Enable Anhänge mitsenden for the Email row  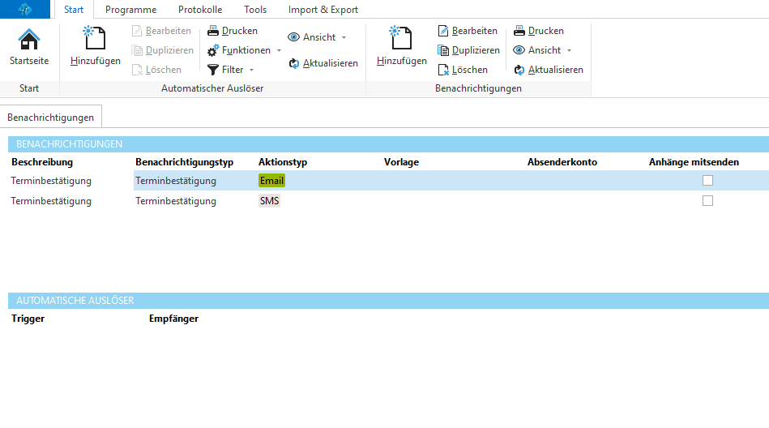707,181
